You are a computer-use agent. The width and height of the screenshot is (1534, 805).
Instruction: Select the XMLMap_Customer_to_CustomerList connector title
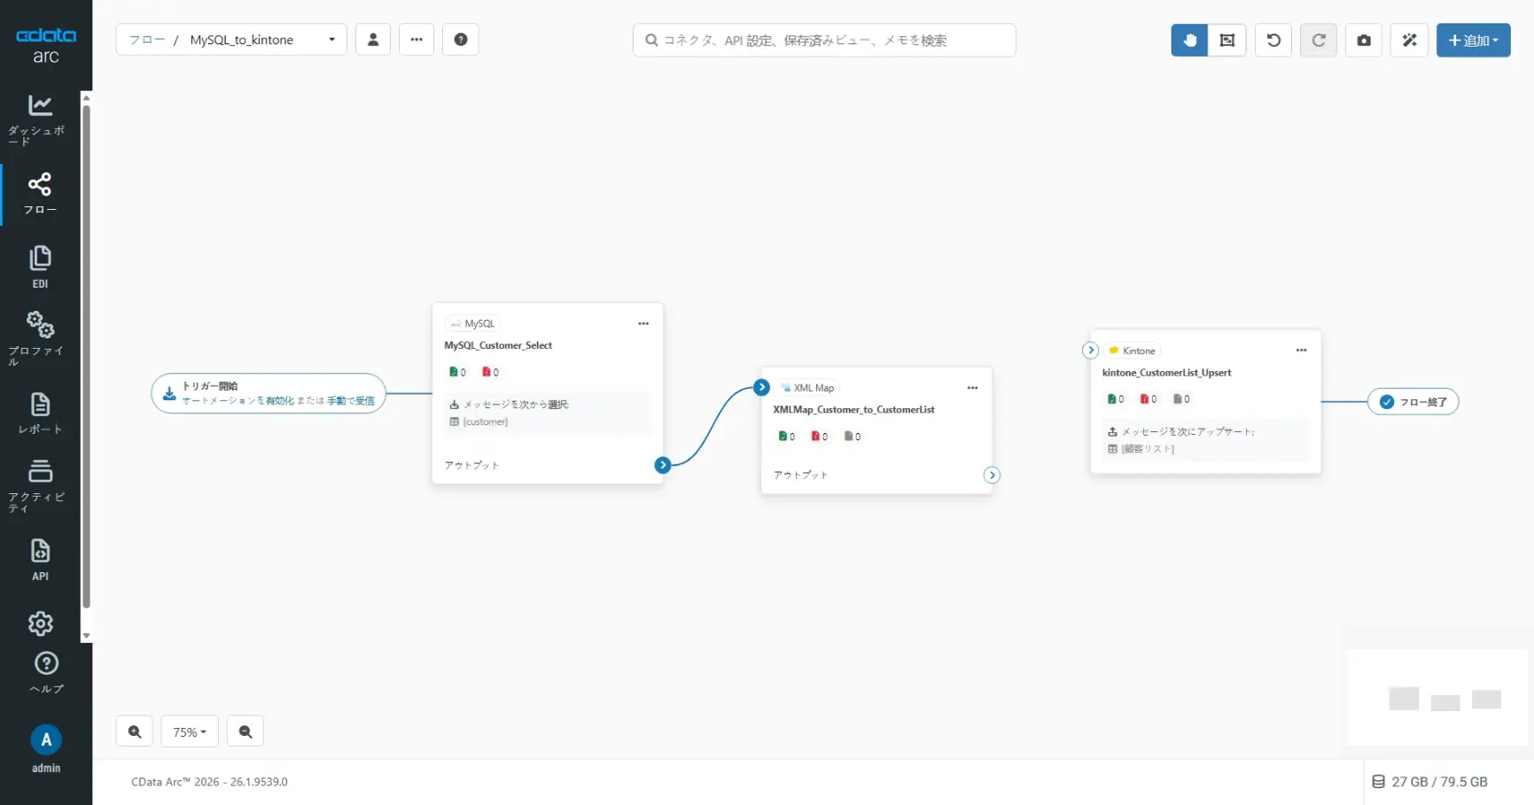pos(853,409)
